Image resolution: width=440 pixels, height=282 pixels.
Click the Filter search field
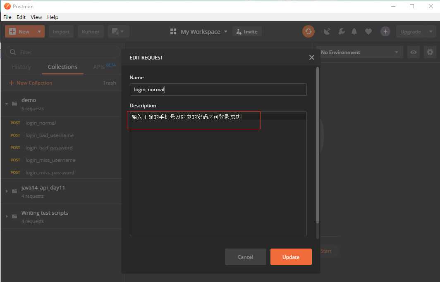[63, 52]
